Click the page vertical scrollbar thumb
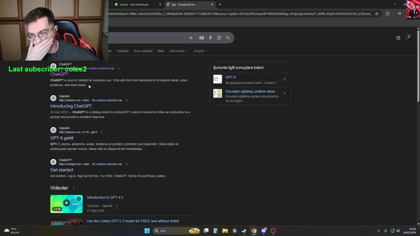Image resolution: width=420 pixels, height=236 pixels. tap(418, 66)
